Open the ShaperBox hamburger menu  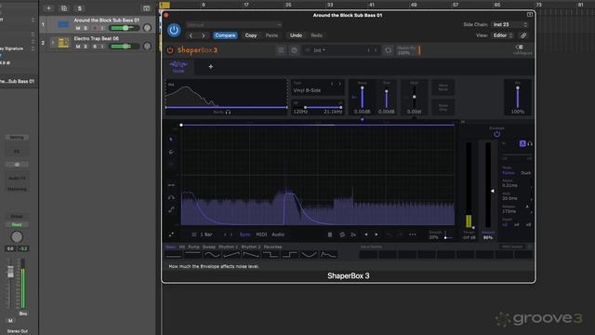tap(281, 50)
